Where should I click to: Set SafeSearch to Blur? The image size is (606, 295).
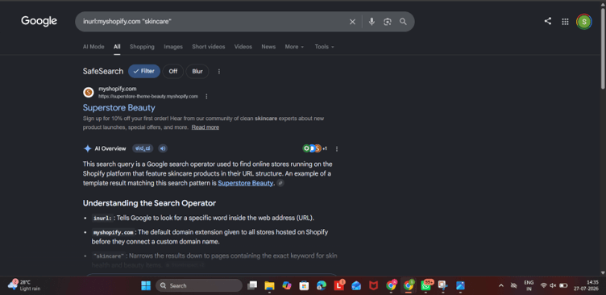click(x=197, y=71)
